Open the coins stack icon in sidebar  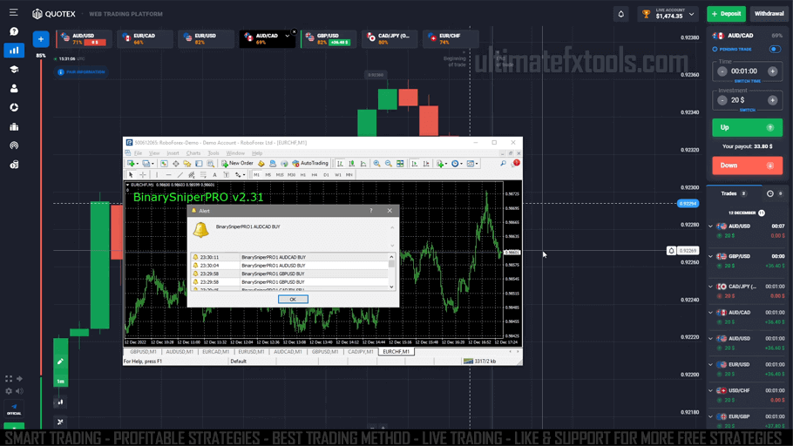pos(14,165)
